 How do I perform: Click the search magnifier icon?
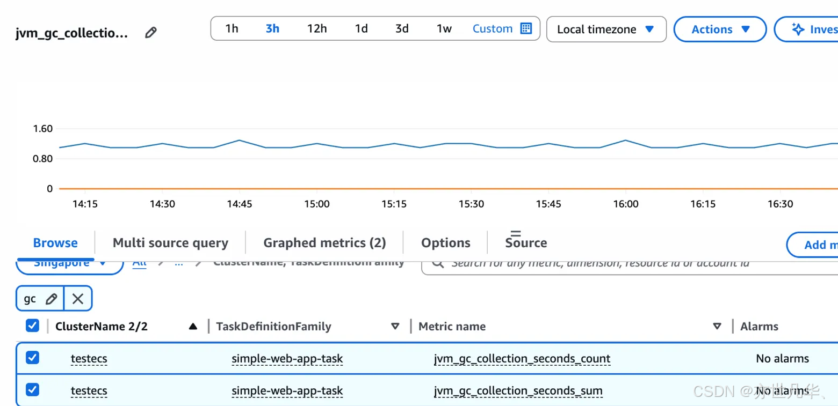438,263
